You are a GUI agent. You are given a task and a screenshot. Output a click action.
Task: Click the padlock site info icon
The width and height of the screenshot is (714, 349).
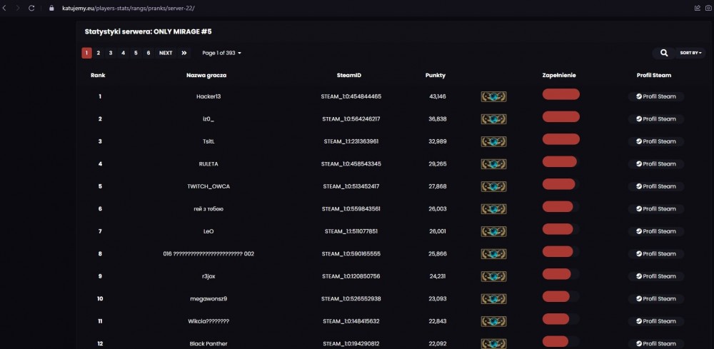51,8
